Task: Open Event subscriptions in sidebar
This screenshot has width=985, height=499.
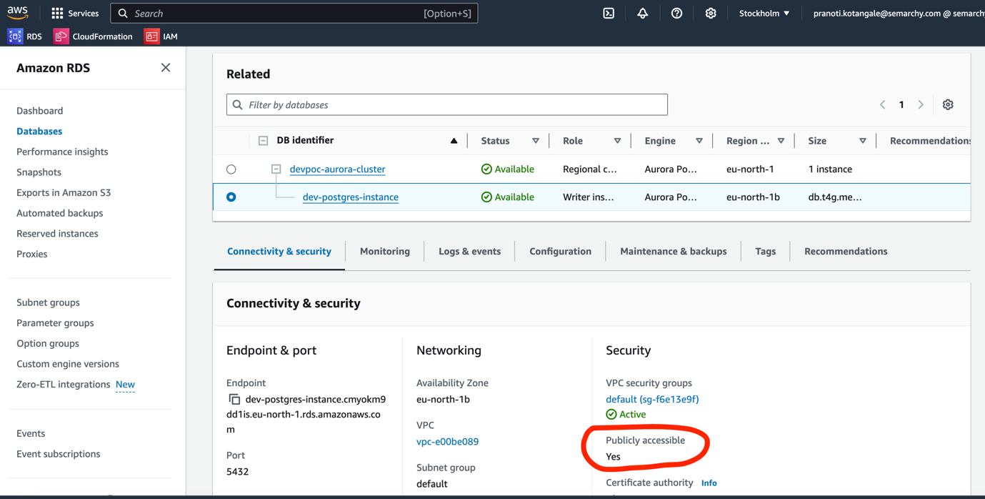Action: click(59, 454)
